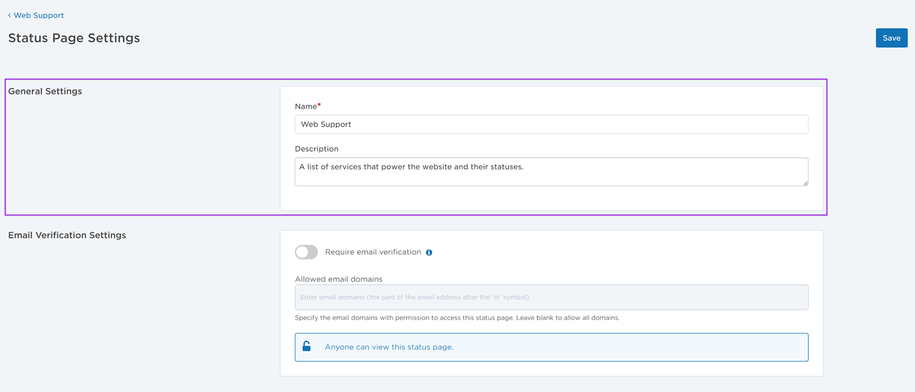The width and height of the screenshot is (915, 392).
Task: Click into the Name field containing Web Support
Action: click(551, 124)
